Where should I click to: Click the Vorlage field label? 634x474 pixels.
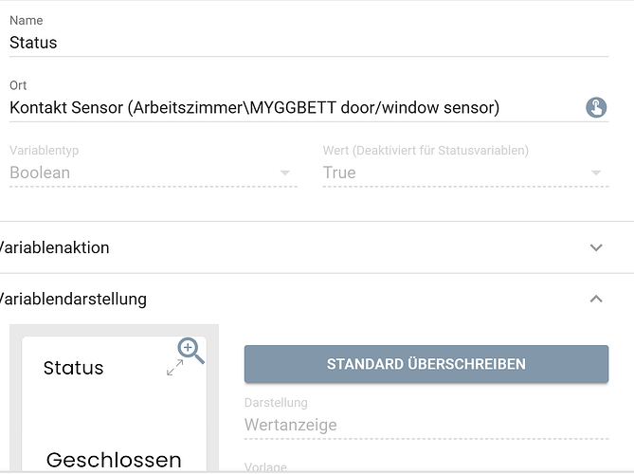pos(265,467)
